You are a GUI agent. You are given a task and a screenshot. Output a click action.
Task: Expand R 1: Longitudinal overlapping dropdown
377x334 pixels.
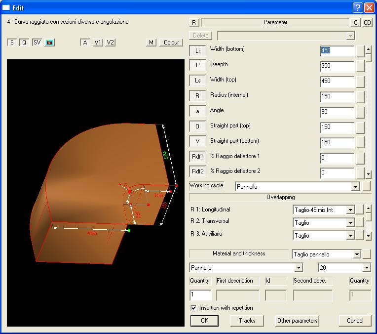click(x=350, y=210)
